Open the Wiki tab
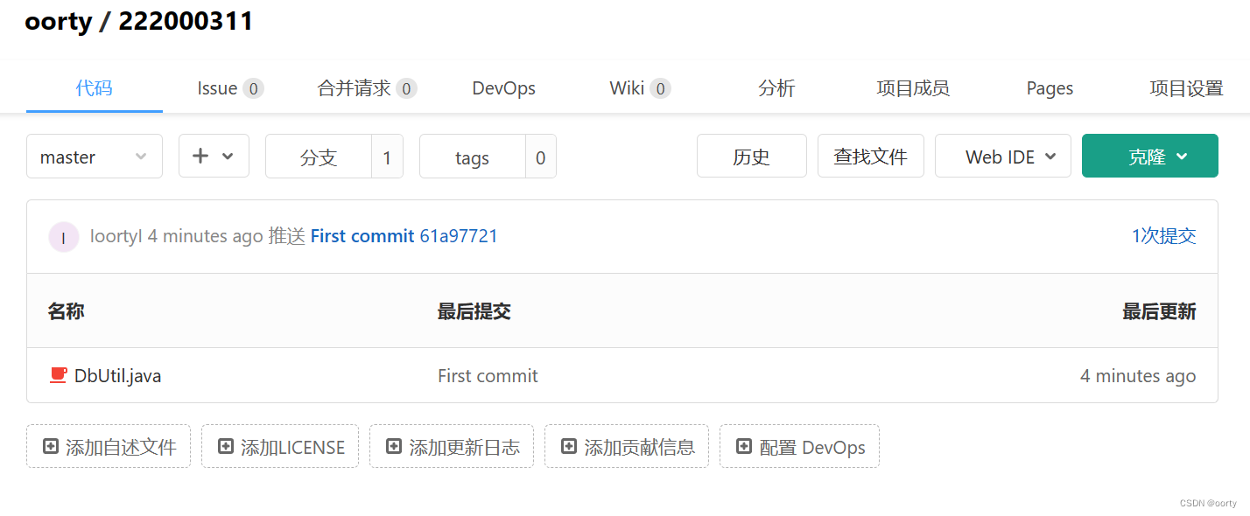Viewport: 1250px width, 516px height. (640, 87)
